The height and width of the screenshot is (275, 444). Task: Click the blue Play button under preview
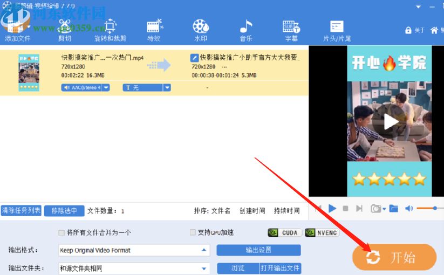[332, 209]
